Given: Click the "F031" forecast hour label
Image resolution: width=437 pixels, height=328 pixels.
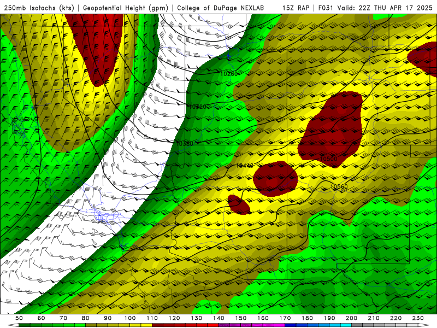Looking at the screenshot, I should pos(326,8).
